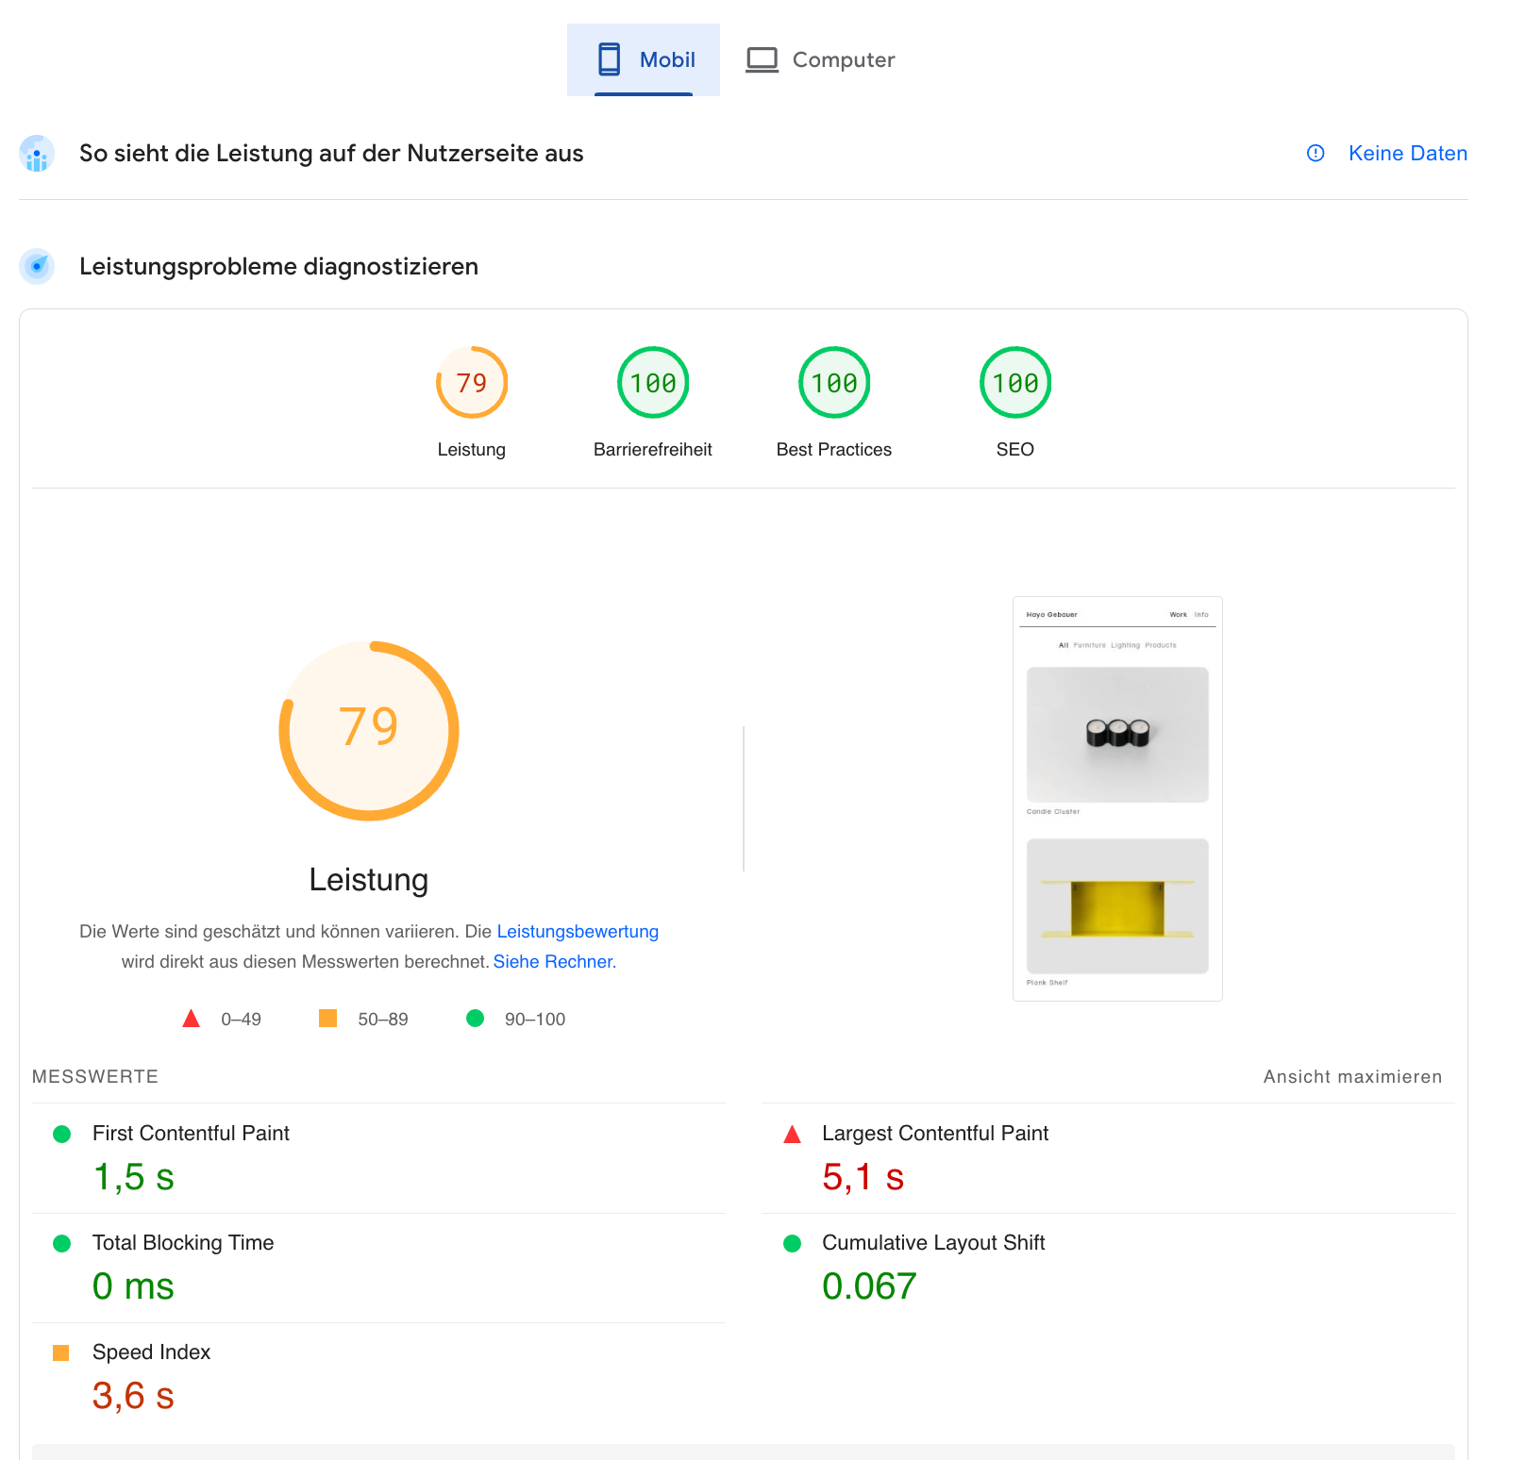The height and width of the screenshot is (1460, 1525).
Task: Select the SEO score gauge
Action: click(1015, 383)
